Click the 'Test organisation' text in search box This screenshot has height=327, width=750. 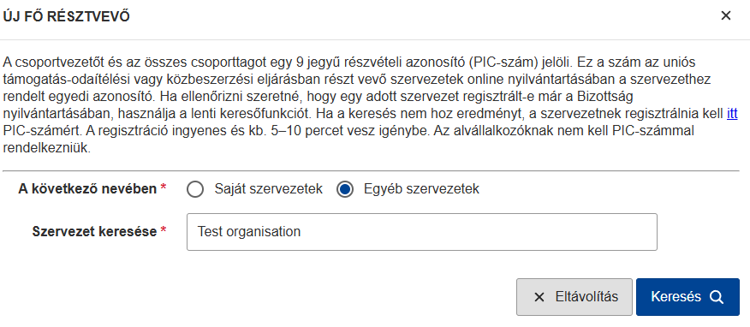(x=249, y=232)
